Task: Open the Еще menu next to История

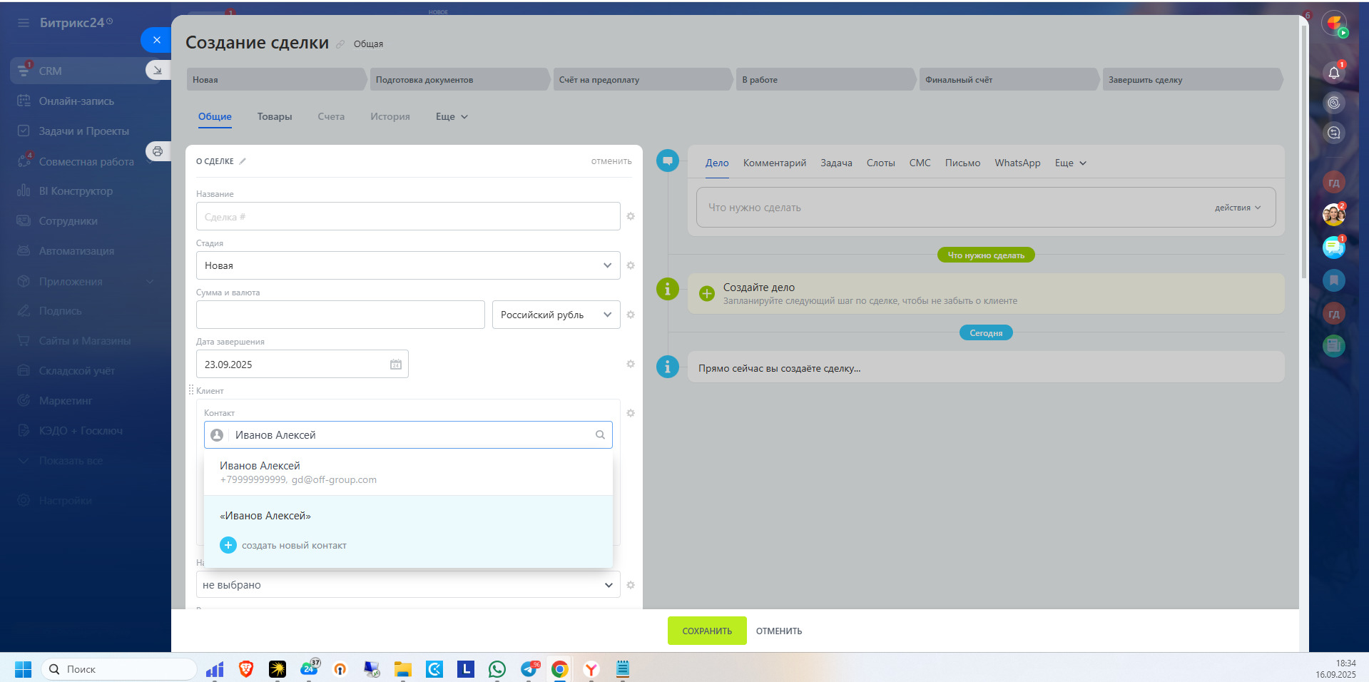Action: [451, 117]
